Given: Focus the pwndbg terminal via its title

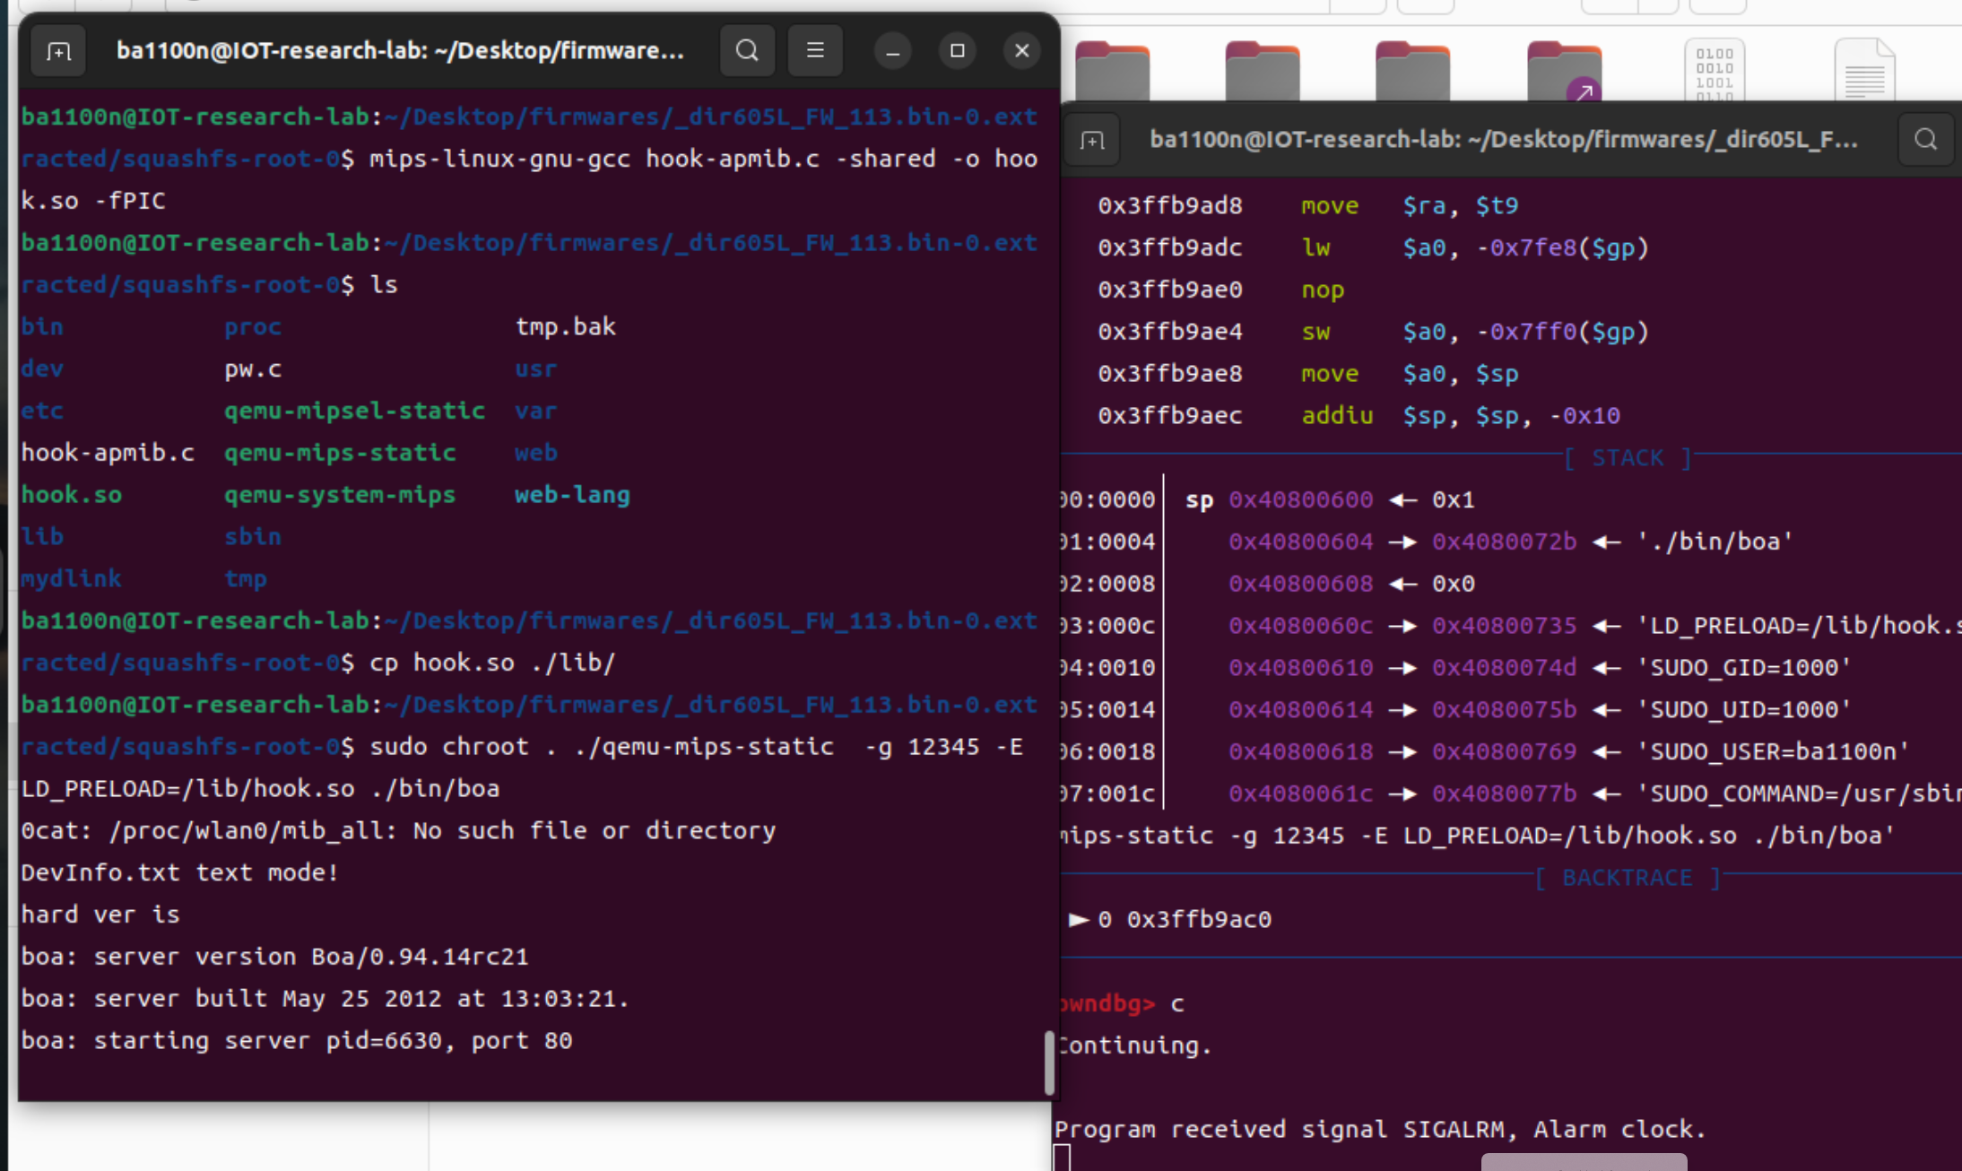Looking at the screenshot, I should [1503, 140].
